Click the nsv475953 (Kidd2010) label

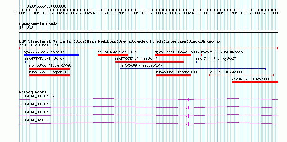(x=45, y=59)
